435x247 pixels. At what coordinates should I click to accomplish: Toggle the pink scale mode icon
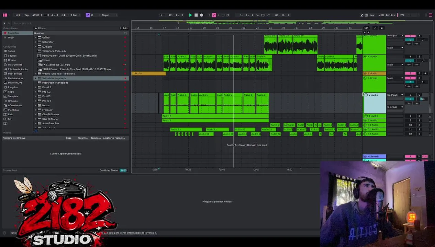88,15
